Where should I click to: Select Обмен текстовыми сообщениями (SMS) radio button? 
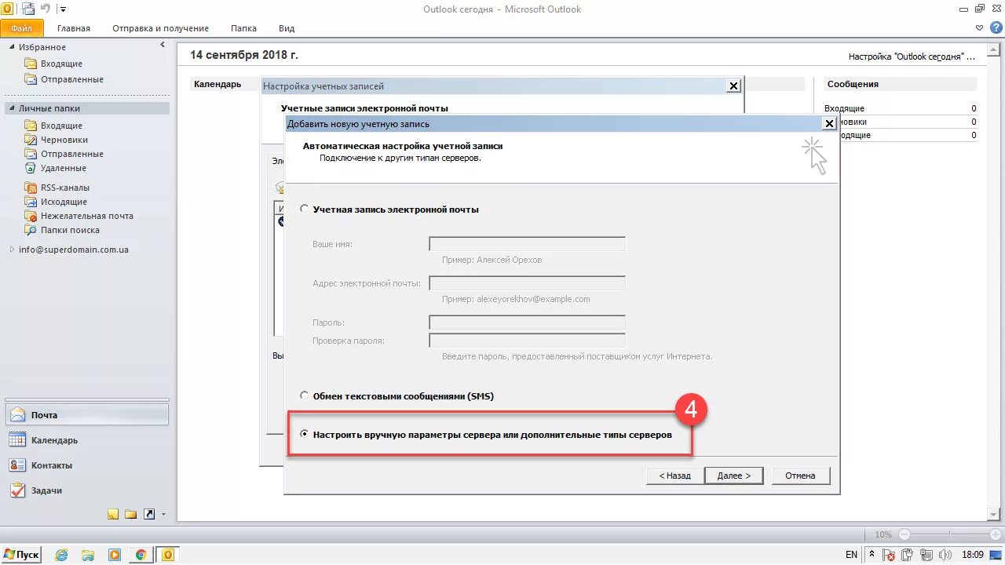(x=305, y=396)
